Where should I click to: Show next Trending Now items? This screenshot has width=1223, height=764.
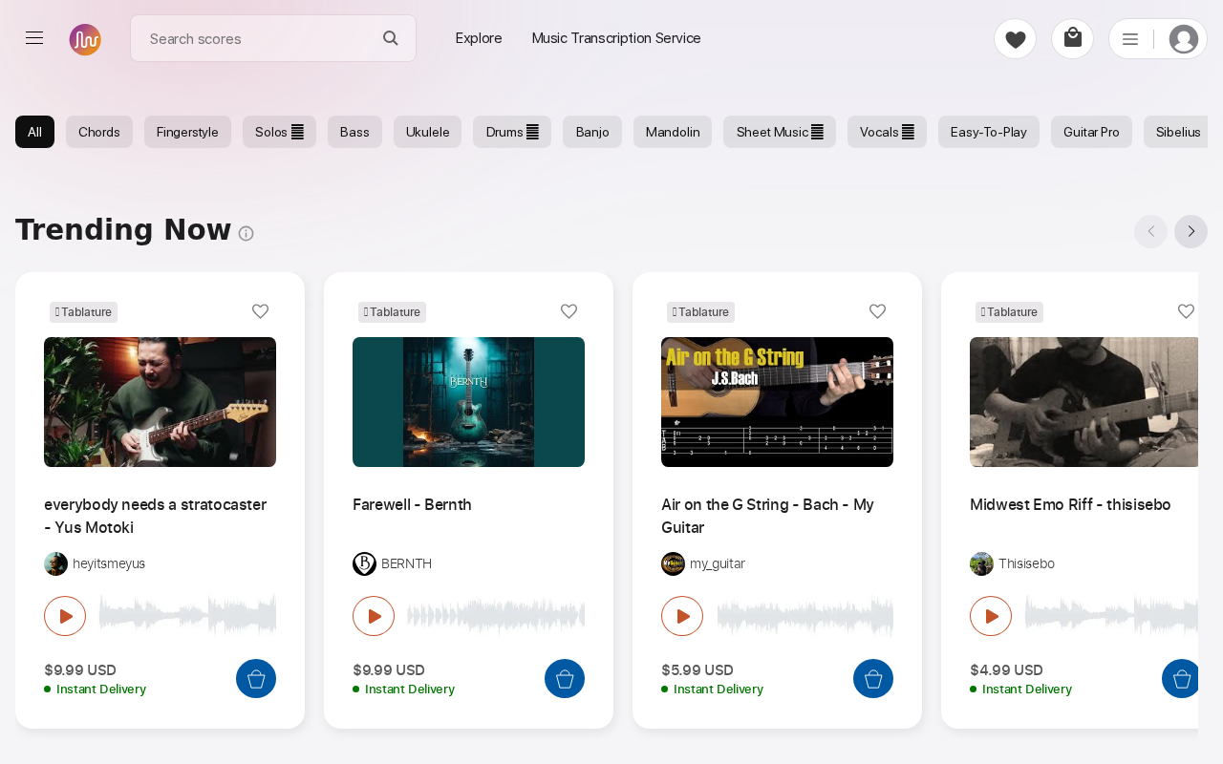(1191, 231)
